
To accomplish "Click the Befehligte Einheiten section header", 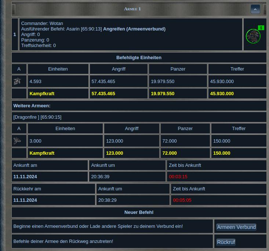I will [x=139, y=57].
